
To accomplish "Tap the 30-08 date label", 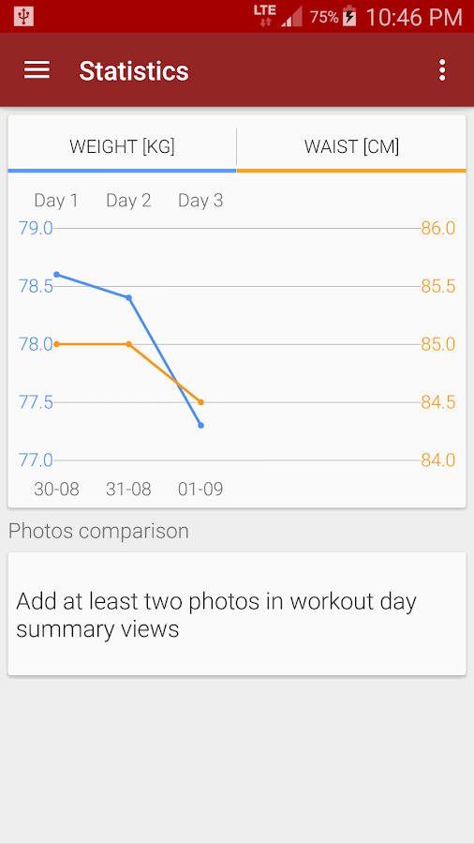I will click(x=56, y=490).
